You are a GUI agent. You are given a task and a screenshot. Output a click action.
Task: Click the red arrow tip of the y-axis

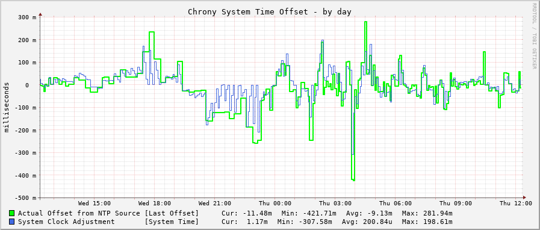point(40,14)
